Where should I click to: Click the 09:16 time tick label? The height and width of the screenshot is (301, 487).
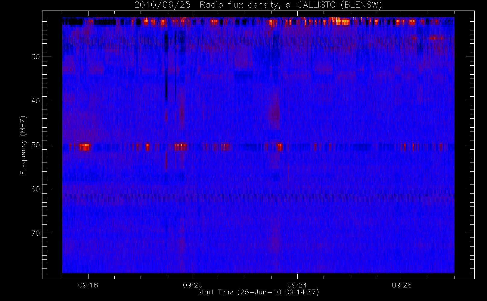click(x=88, y=285)
